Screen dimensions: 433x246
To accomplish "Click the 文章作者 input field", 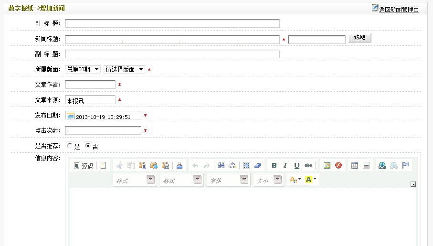I will click(x=90, y=85).
